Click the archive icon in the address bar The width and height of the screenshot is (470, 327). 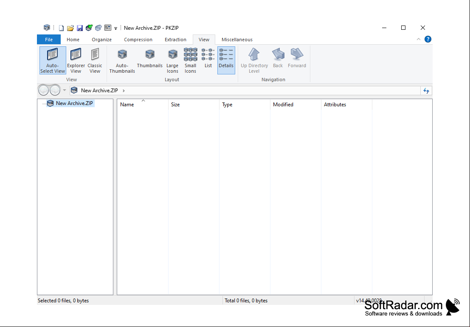pos(74,91)
